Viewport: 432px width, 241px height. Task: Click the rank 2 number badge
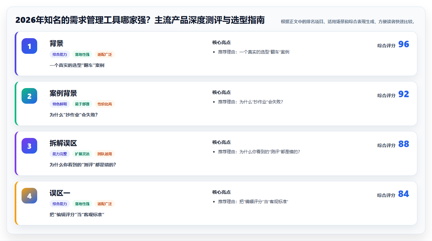[x=29, y=96]
